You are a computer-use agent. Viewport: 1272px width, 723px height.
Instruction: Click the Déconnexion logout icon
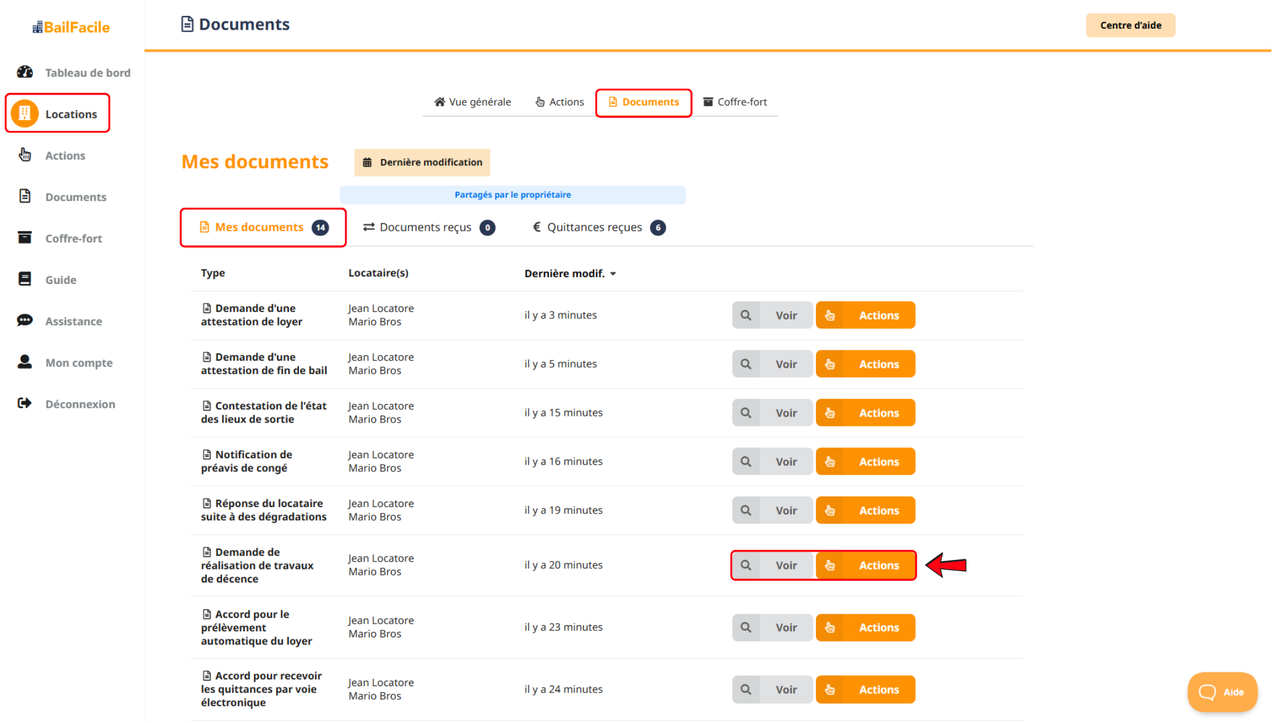click(x=25, y=403)
